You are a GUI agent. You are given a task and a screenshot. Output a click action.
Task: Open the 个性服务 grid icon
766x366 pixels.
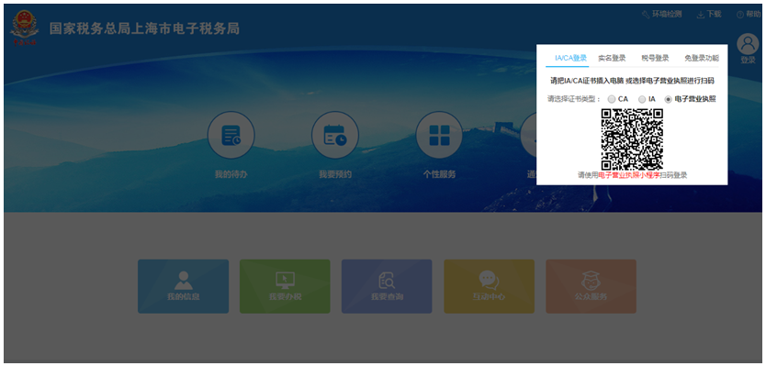click(439, 135)
